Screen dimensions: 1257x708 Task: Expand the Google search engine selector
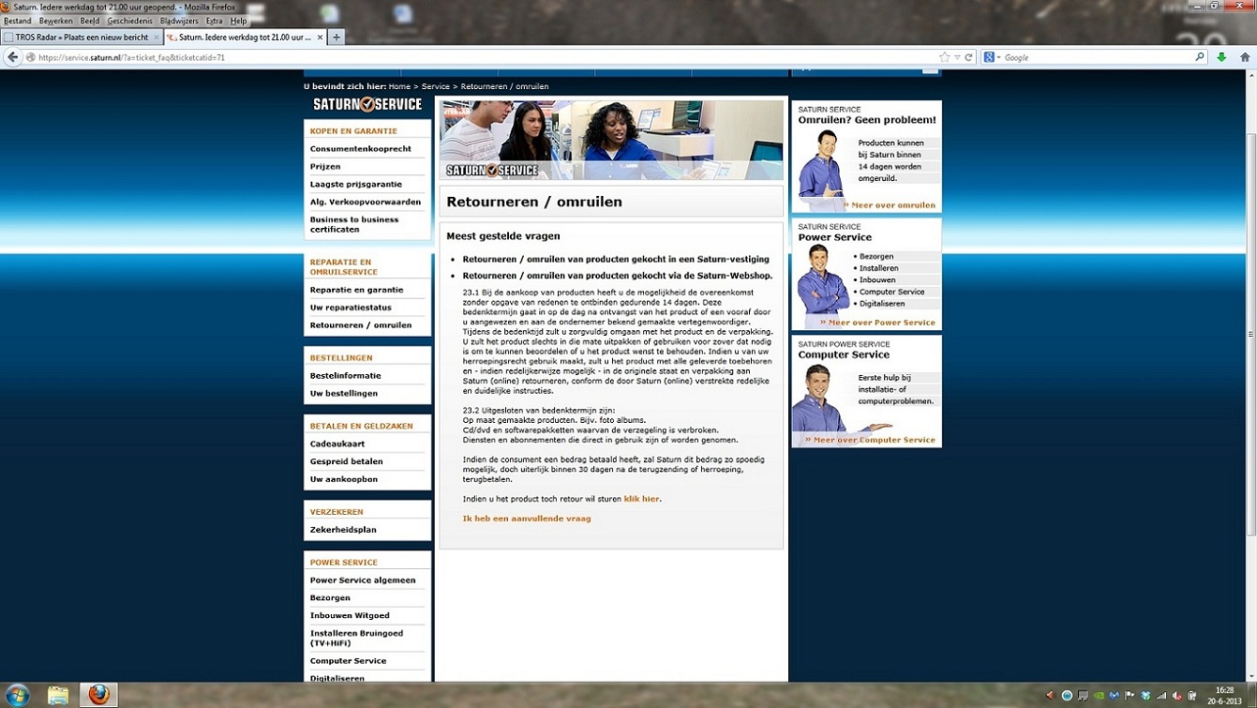pos(993,57)
